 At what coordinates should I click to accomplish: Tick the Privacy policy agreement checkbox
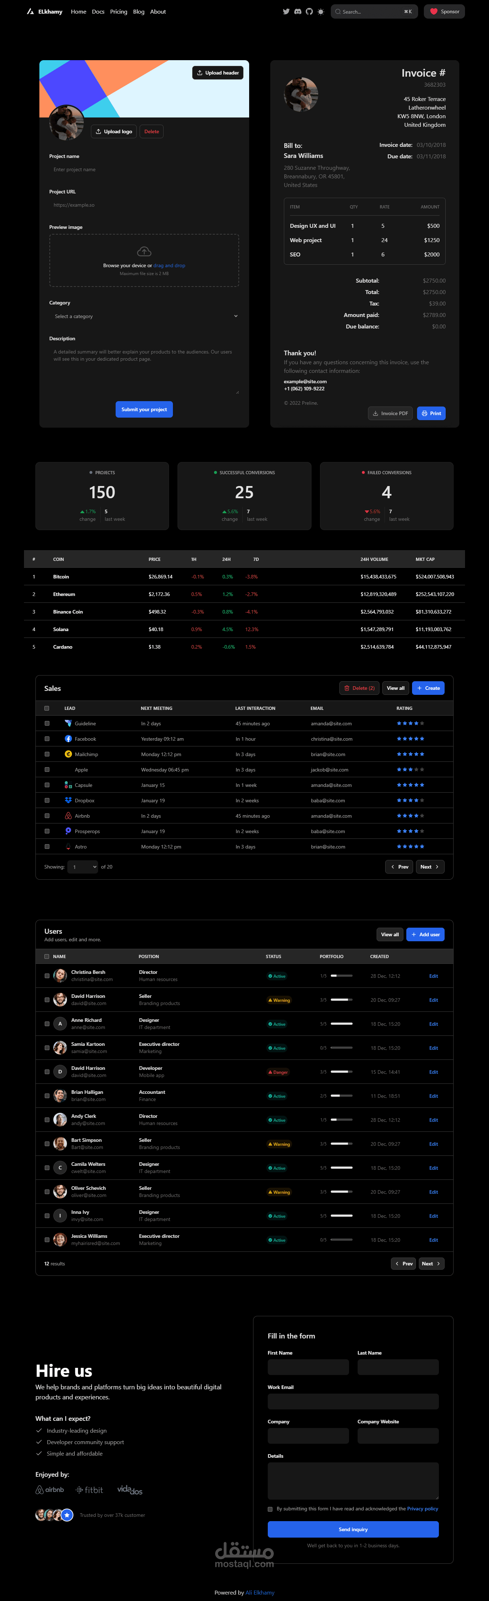point(270,1509)
